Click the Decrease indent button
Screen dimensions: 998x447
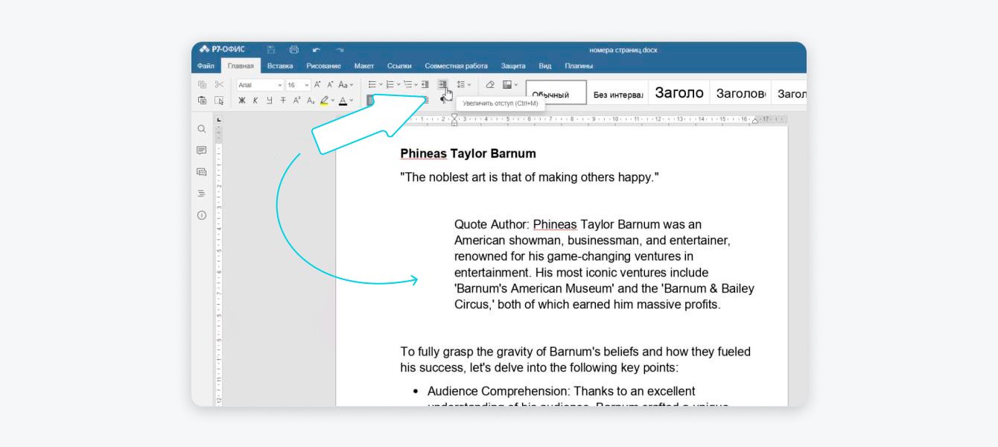pyautogui.click(x=425, y=85)
